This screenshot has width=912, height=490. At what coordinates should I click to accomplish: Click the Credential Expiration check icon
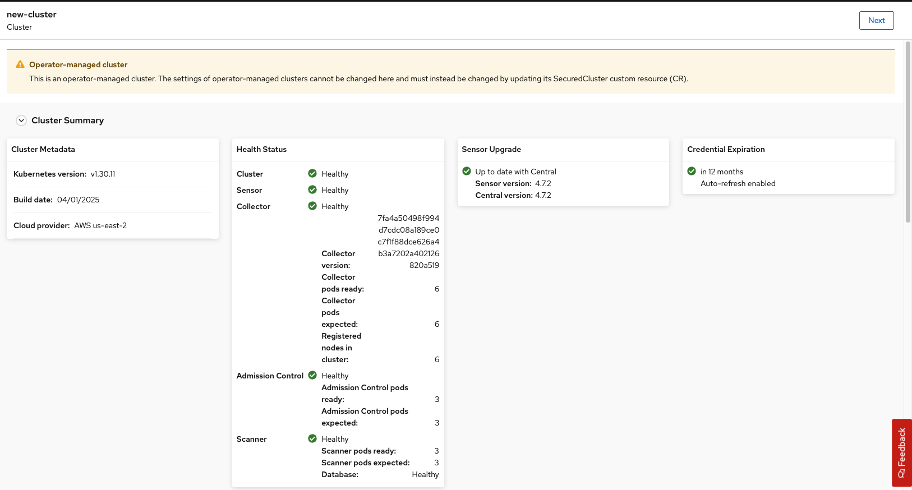(x=692, y=171)
